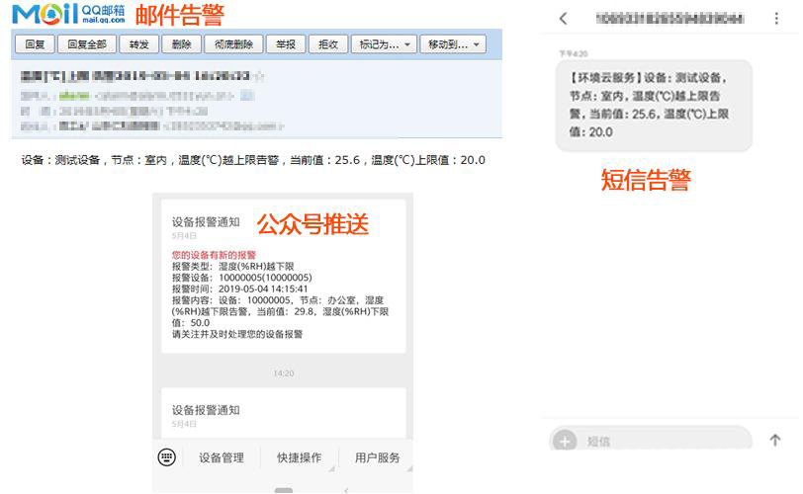Click the 彻底删除 button
Screen dimensions: 803x494
click(x=232, y=44)
